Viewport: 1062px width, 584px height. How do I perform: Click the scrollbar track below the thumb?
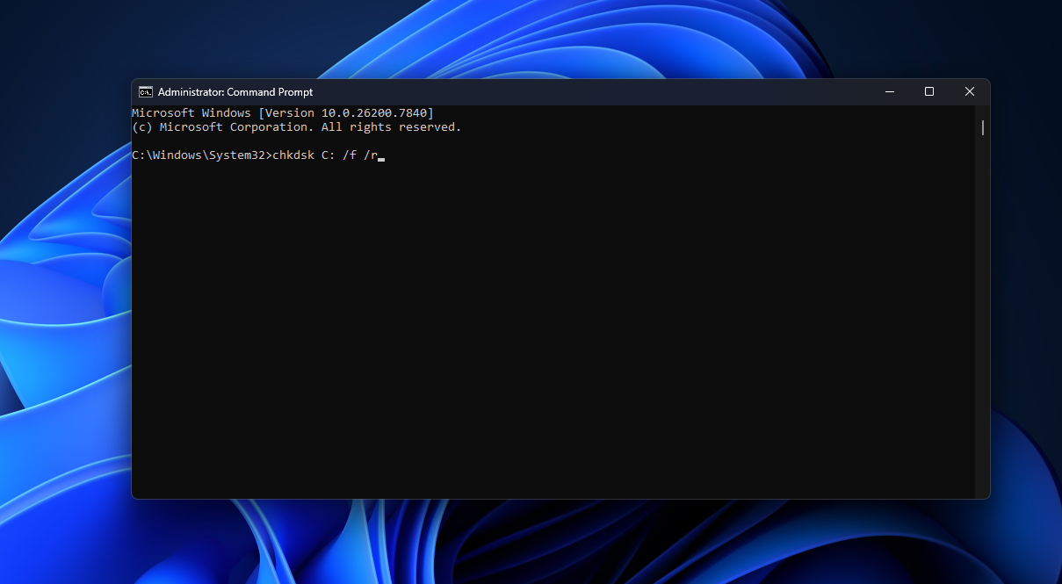pos(981,307)
